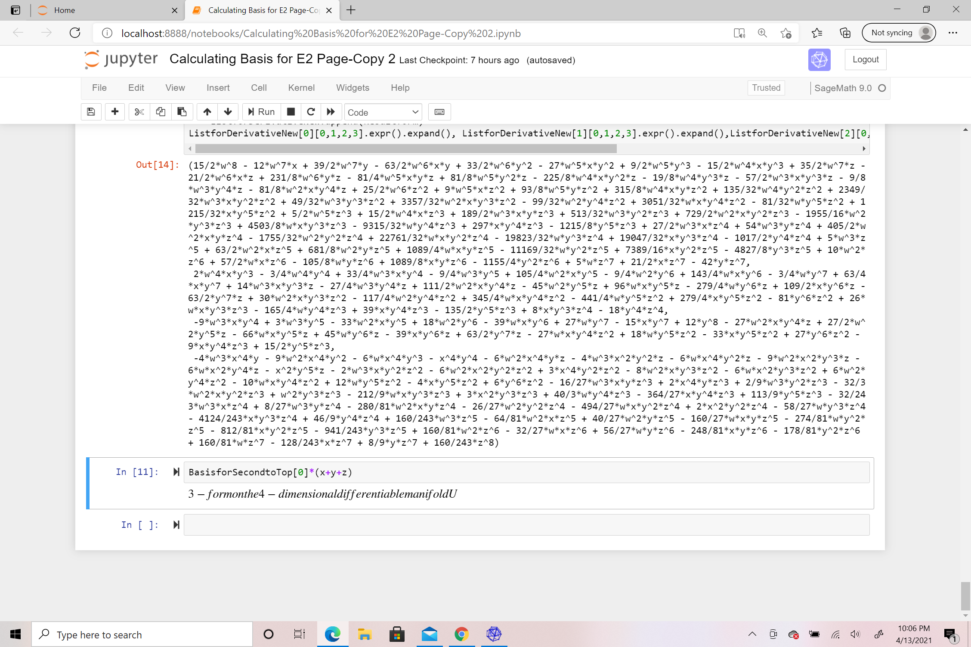Restart the kernel with refresh icon
The width and height of the screenshot is (971, 647).
coord(311,112)
